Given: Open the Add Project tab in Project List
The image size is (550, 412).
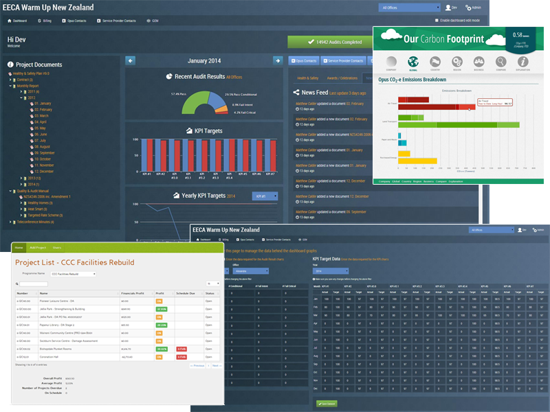Looking at the screenshot, I should click(x=38, y=248).
